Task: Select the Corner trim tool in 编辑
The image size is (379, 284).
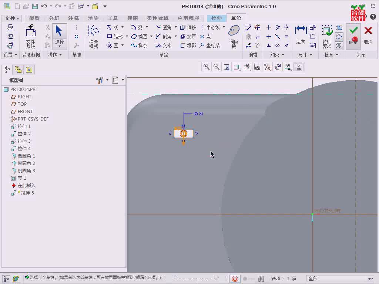Action: (258, 37)
